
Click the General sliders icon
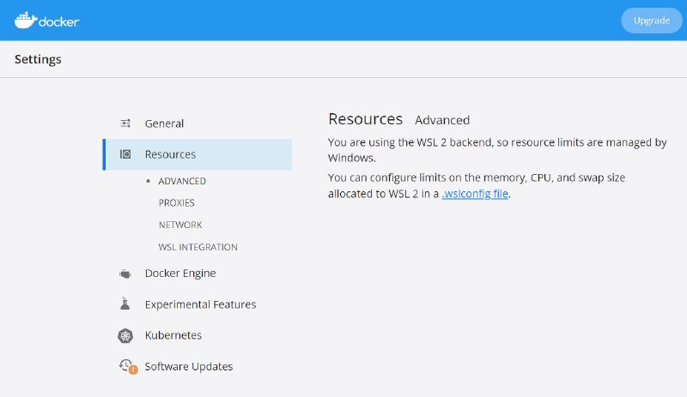(125, 123)
